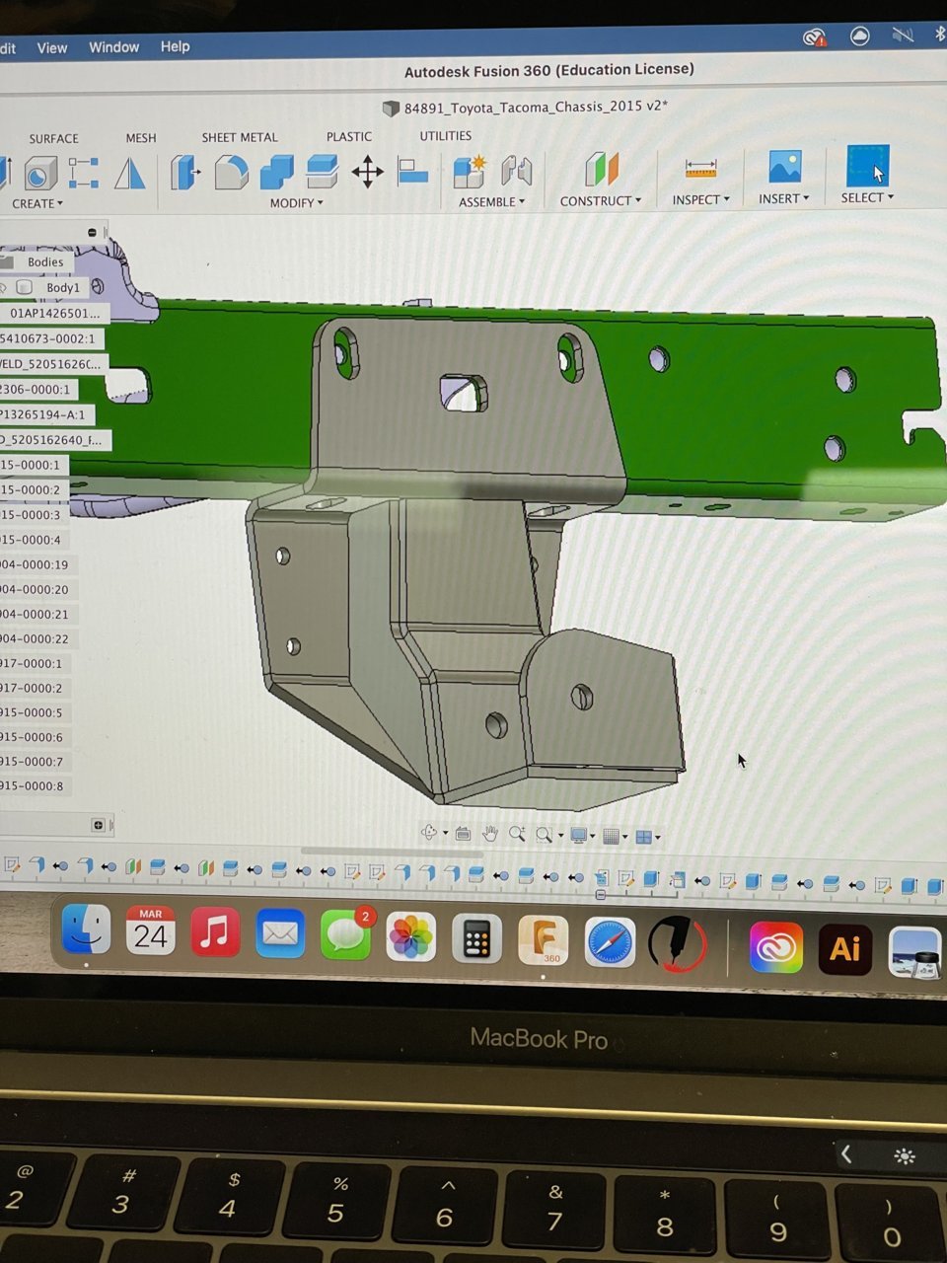947x1263 pixels.
Task: Select the Bodies folder in browser
Action: coord(45,261)
